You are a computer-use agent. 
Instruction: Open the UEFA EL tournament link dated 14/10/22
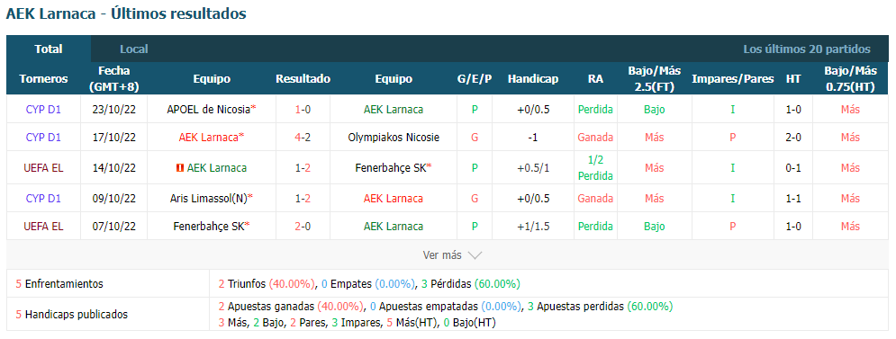point(43,168)
